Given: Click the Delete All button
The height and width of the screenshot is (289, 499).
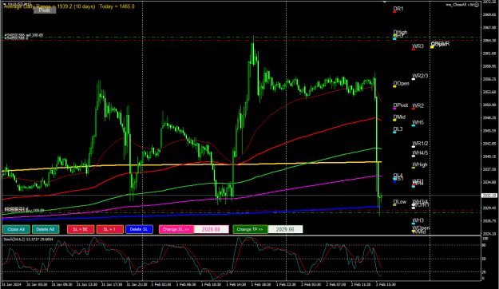Looking at the screenshot, I should click(46, 229).
